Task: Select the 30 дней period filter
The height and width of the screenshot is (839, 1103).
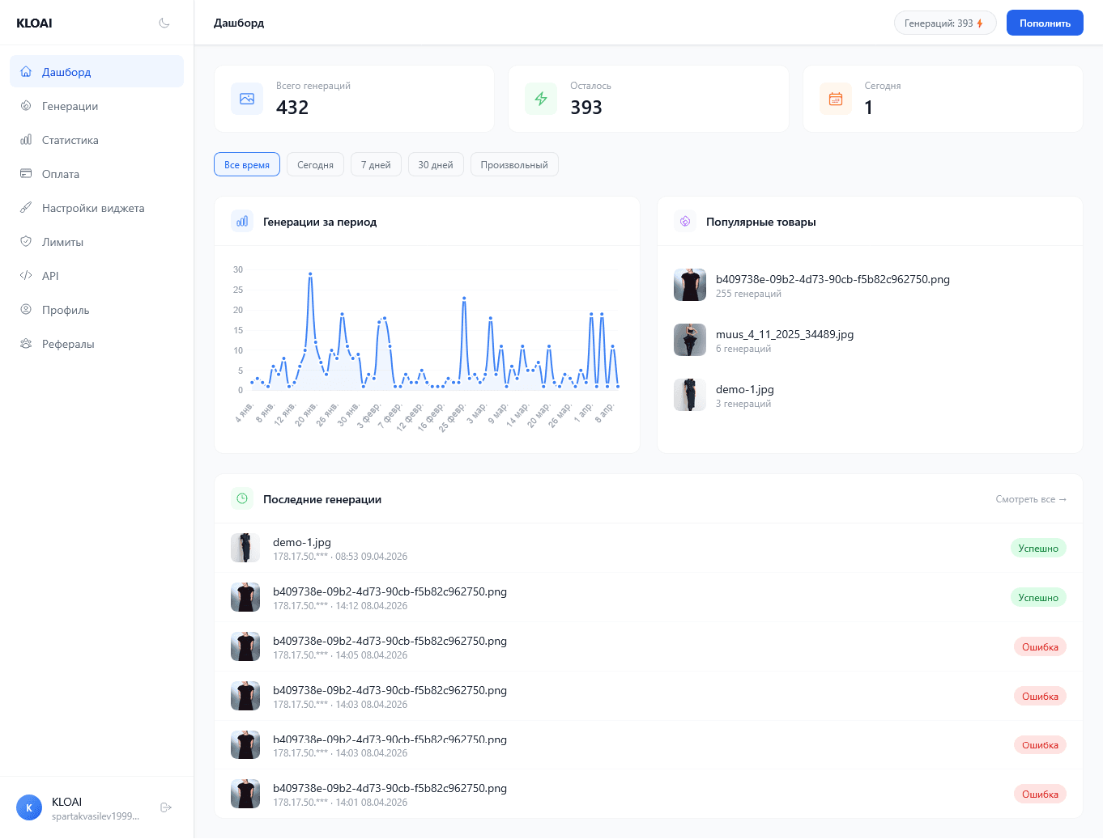Action: 436,164
